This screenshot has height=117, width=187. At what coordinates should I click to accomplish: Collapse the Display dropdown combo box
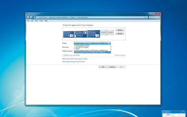click(92, 43)
